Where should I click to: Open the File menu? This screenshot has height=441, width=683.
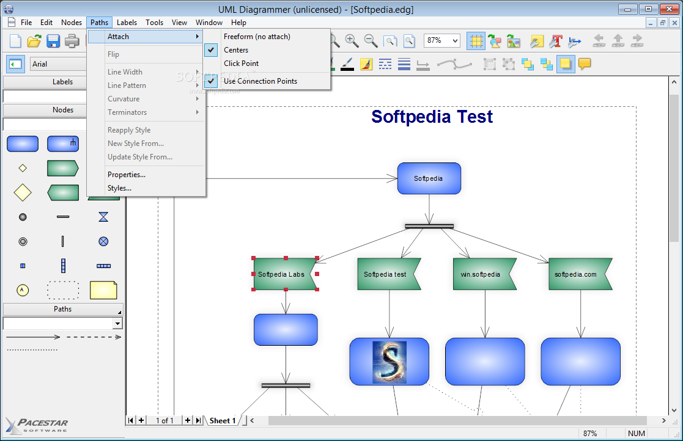(26, 23)
